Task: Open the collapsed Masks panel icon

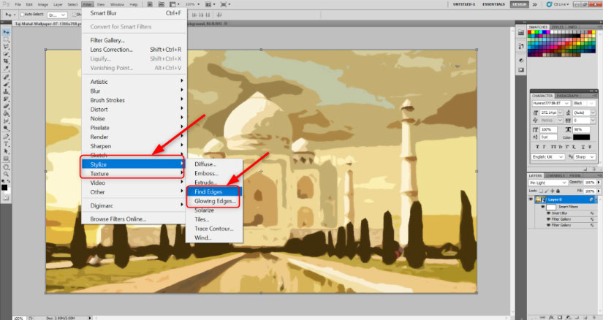Action: pyautogui.click(x=521, y=70)
